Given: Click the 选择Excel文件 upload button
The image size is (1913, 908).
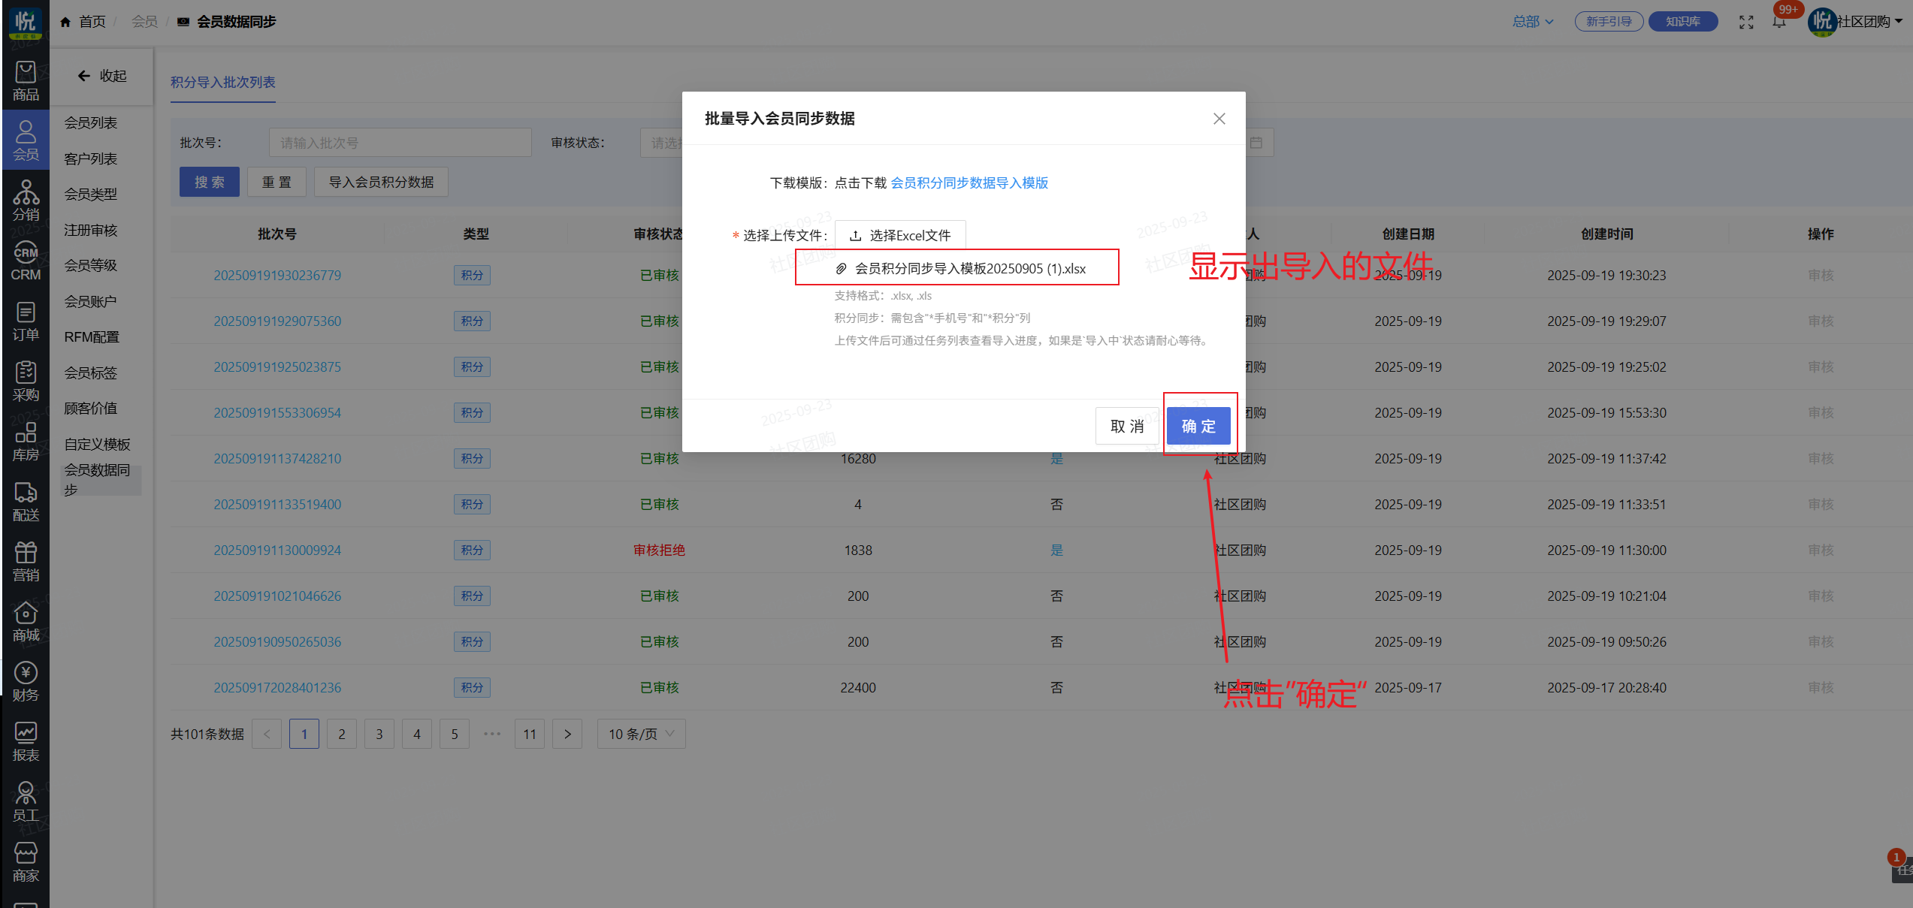Looking at the screenshot, I should click(x=900, y=235).
